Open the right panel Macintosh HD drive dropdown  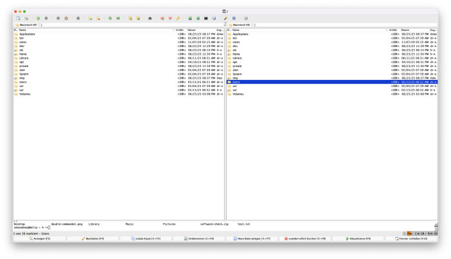[239, 24]
